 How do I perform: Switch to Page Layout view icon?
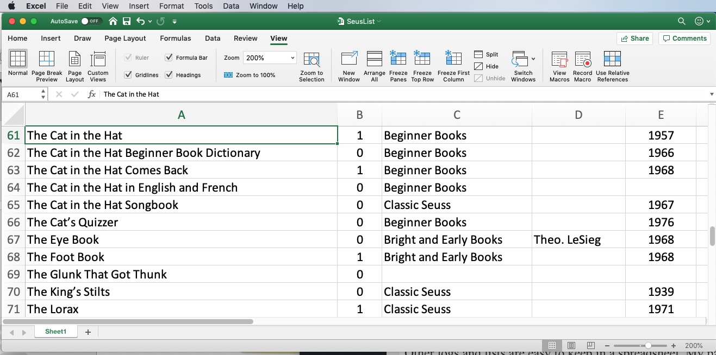point(75,66)
